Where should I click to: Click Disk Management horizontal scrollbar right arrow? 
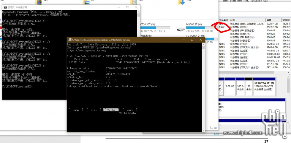click(x=288, y=72)
